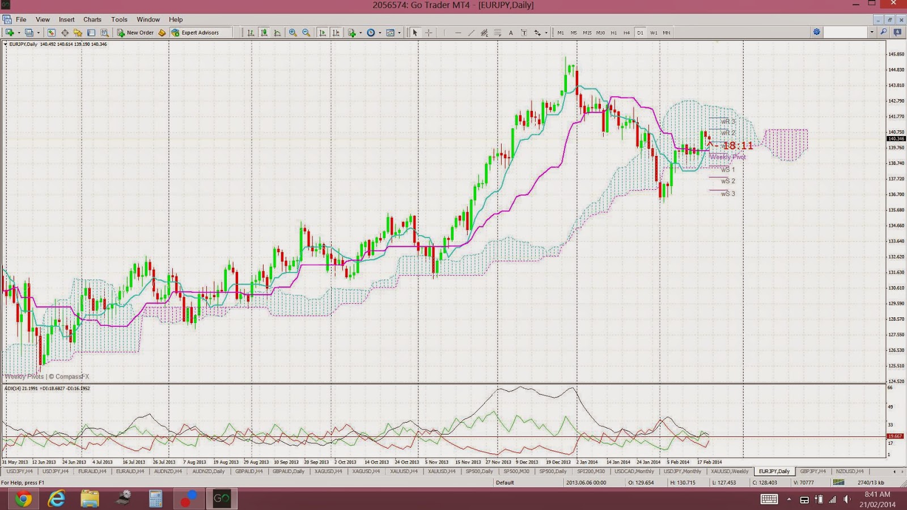
Task: Open the GO trading app from the taskbar
Action: (221, 499)
